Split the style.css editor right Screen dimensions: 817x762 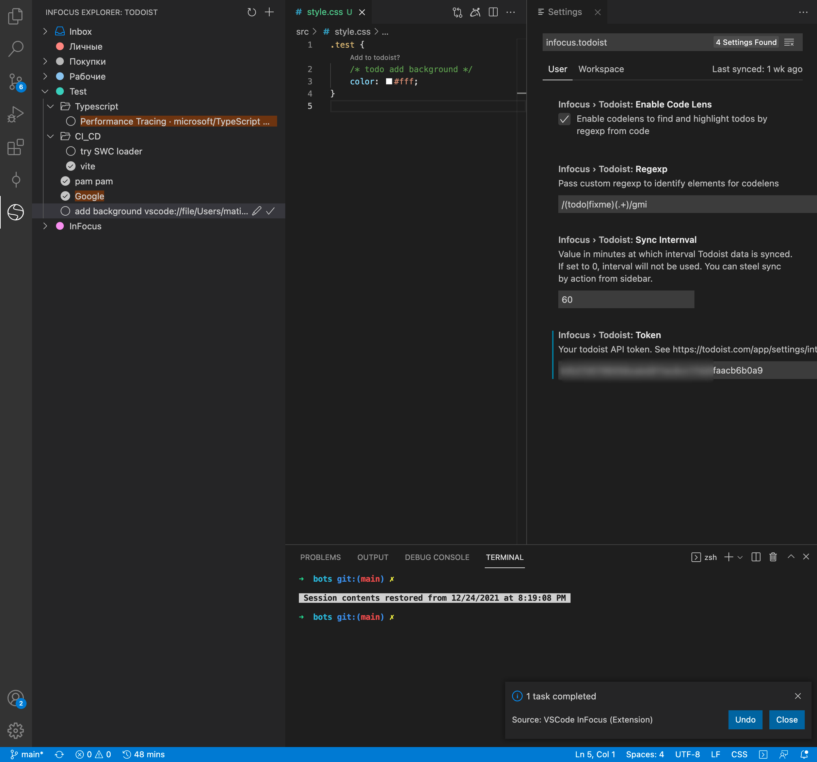coord(493,12)
